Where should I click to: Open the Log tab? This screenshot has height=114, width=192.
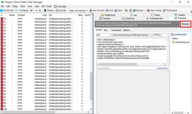pos(133,15)
